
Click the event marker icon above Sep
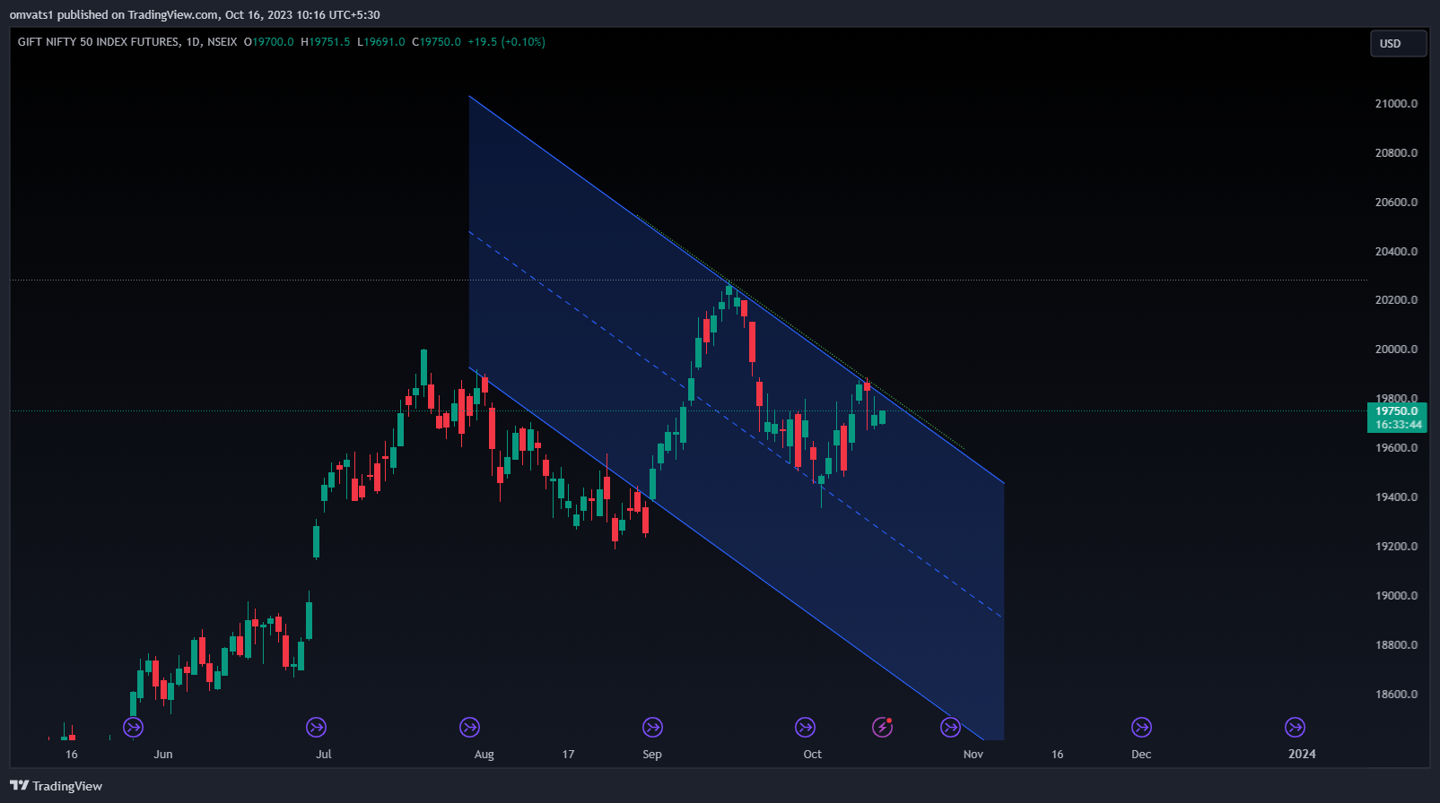click(652, 727)
